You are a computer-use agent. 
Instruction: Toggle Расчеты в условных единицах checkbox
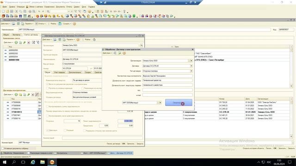coord(47,88)
